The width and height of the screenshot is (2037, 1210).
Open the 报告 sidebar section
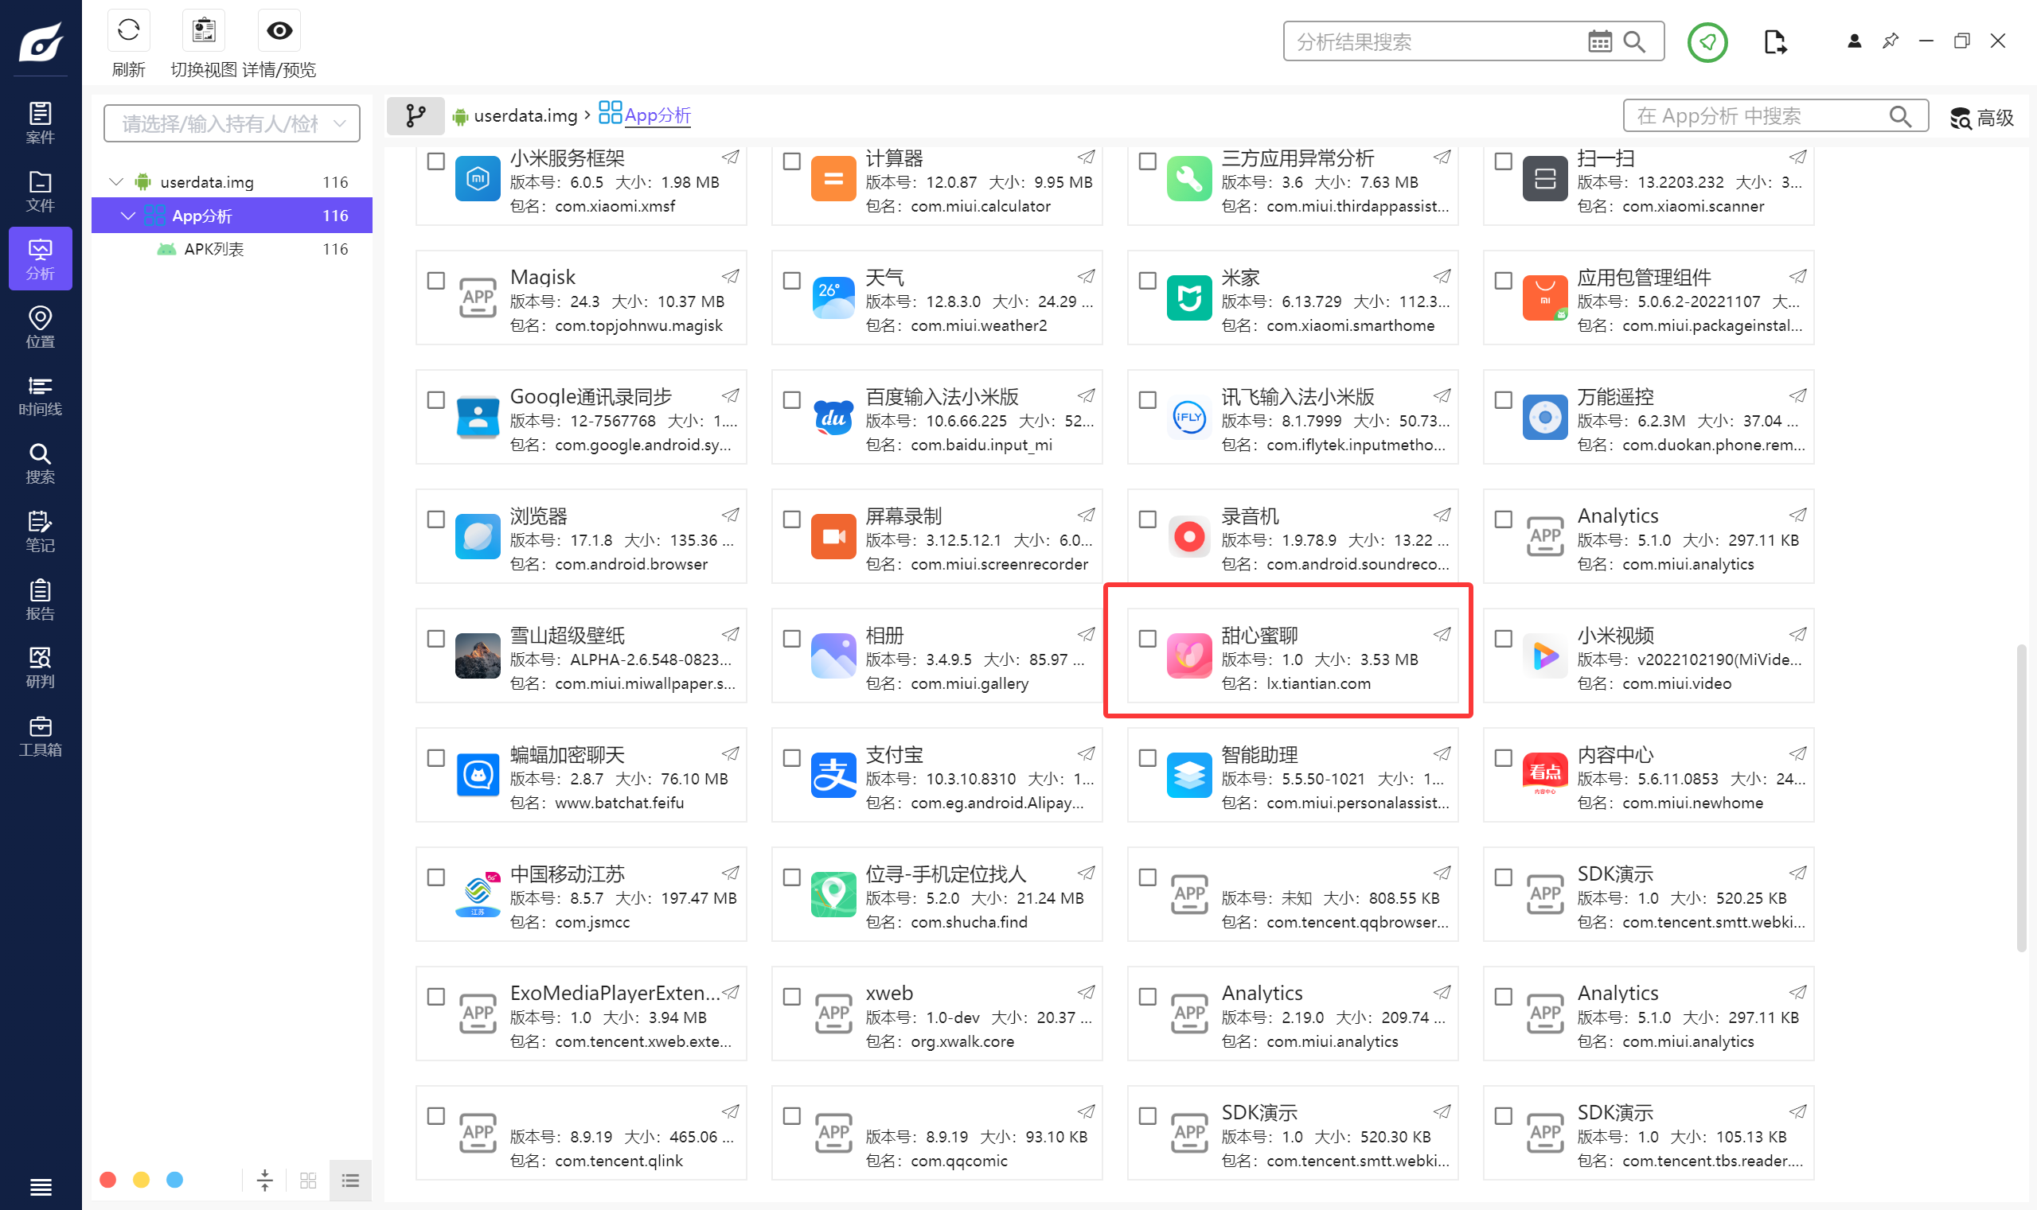(40, 599)
